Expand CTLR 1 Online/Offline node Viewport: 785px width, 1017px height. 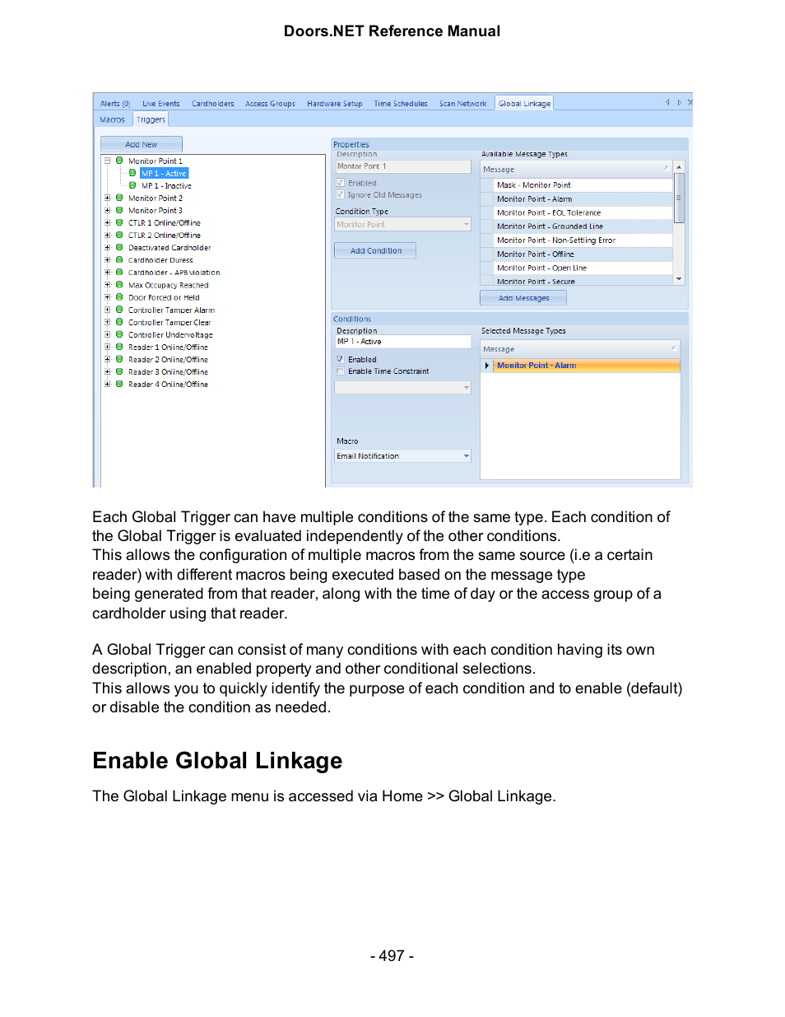click(x=107, y=223)
